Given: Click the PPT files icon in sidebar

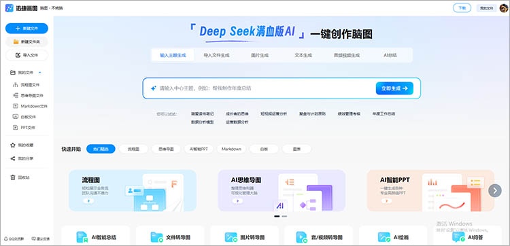Looking at the screenshot, I should pos(15,127).
